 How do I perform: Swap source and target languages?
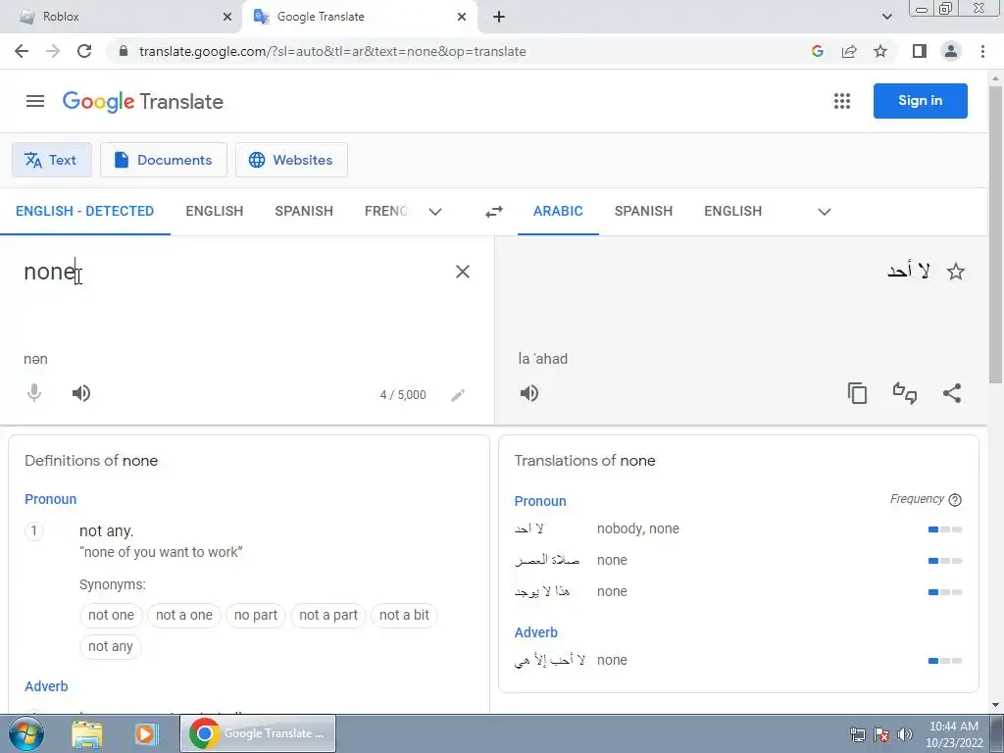(494, 212)
